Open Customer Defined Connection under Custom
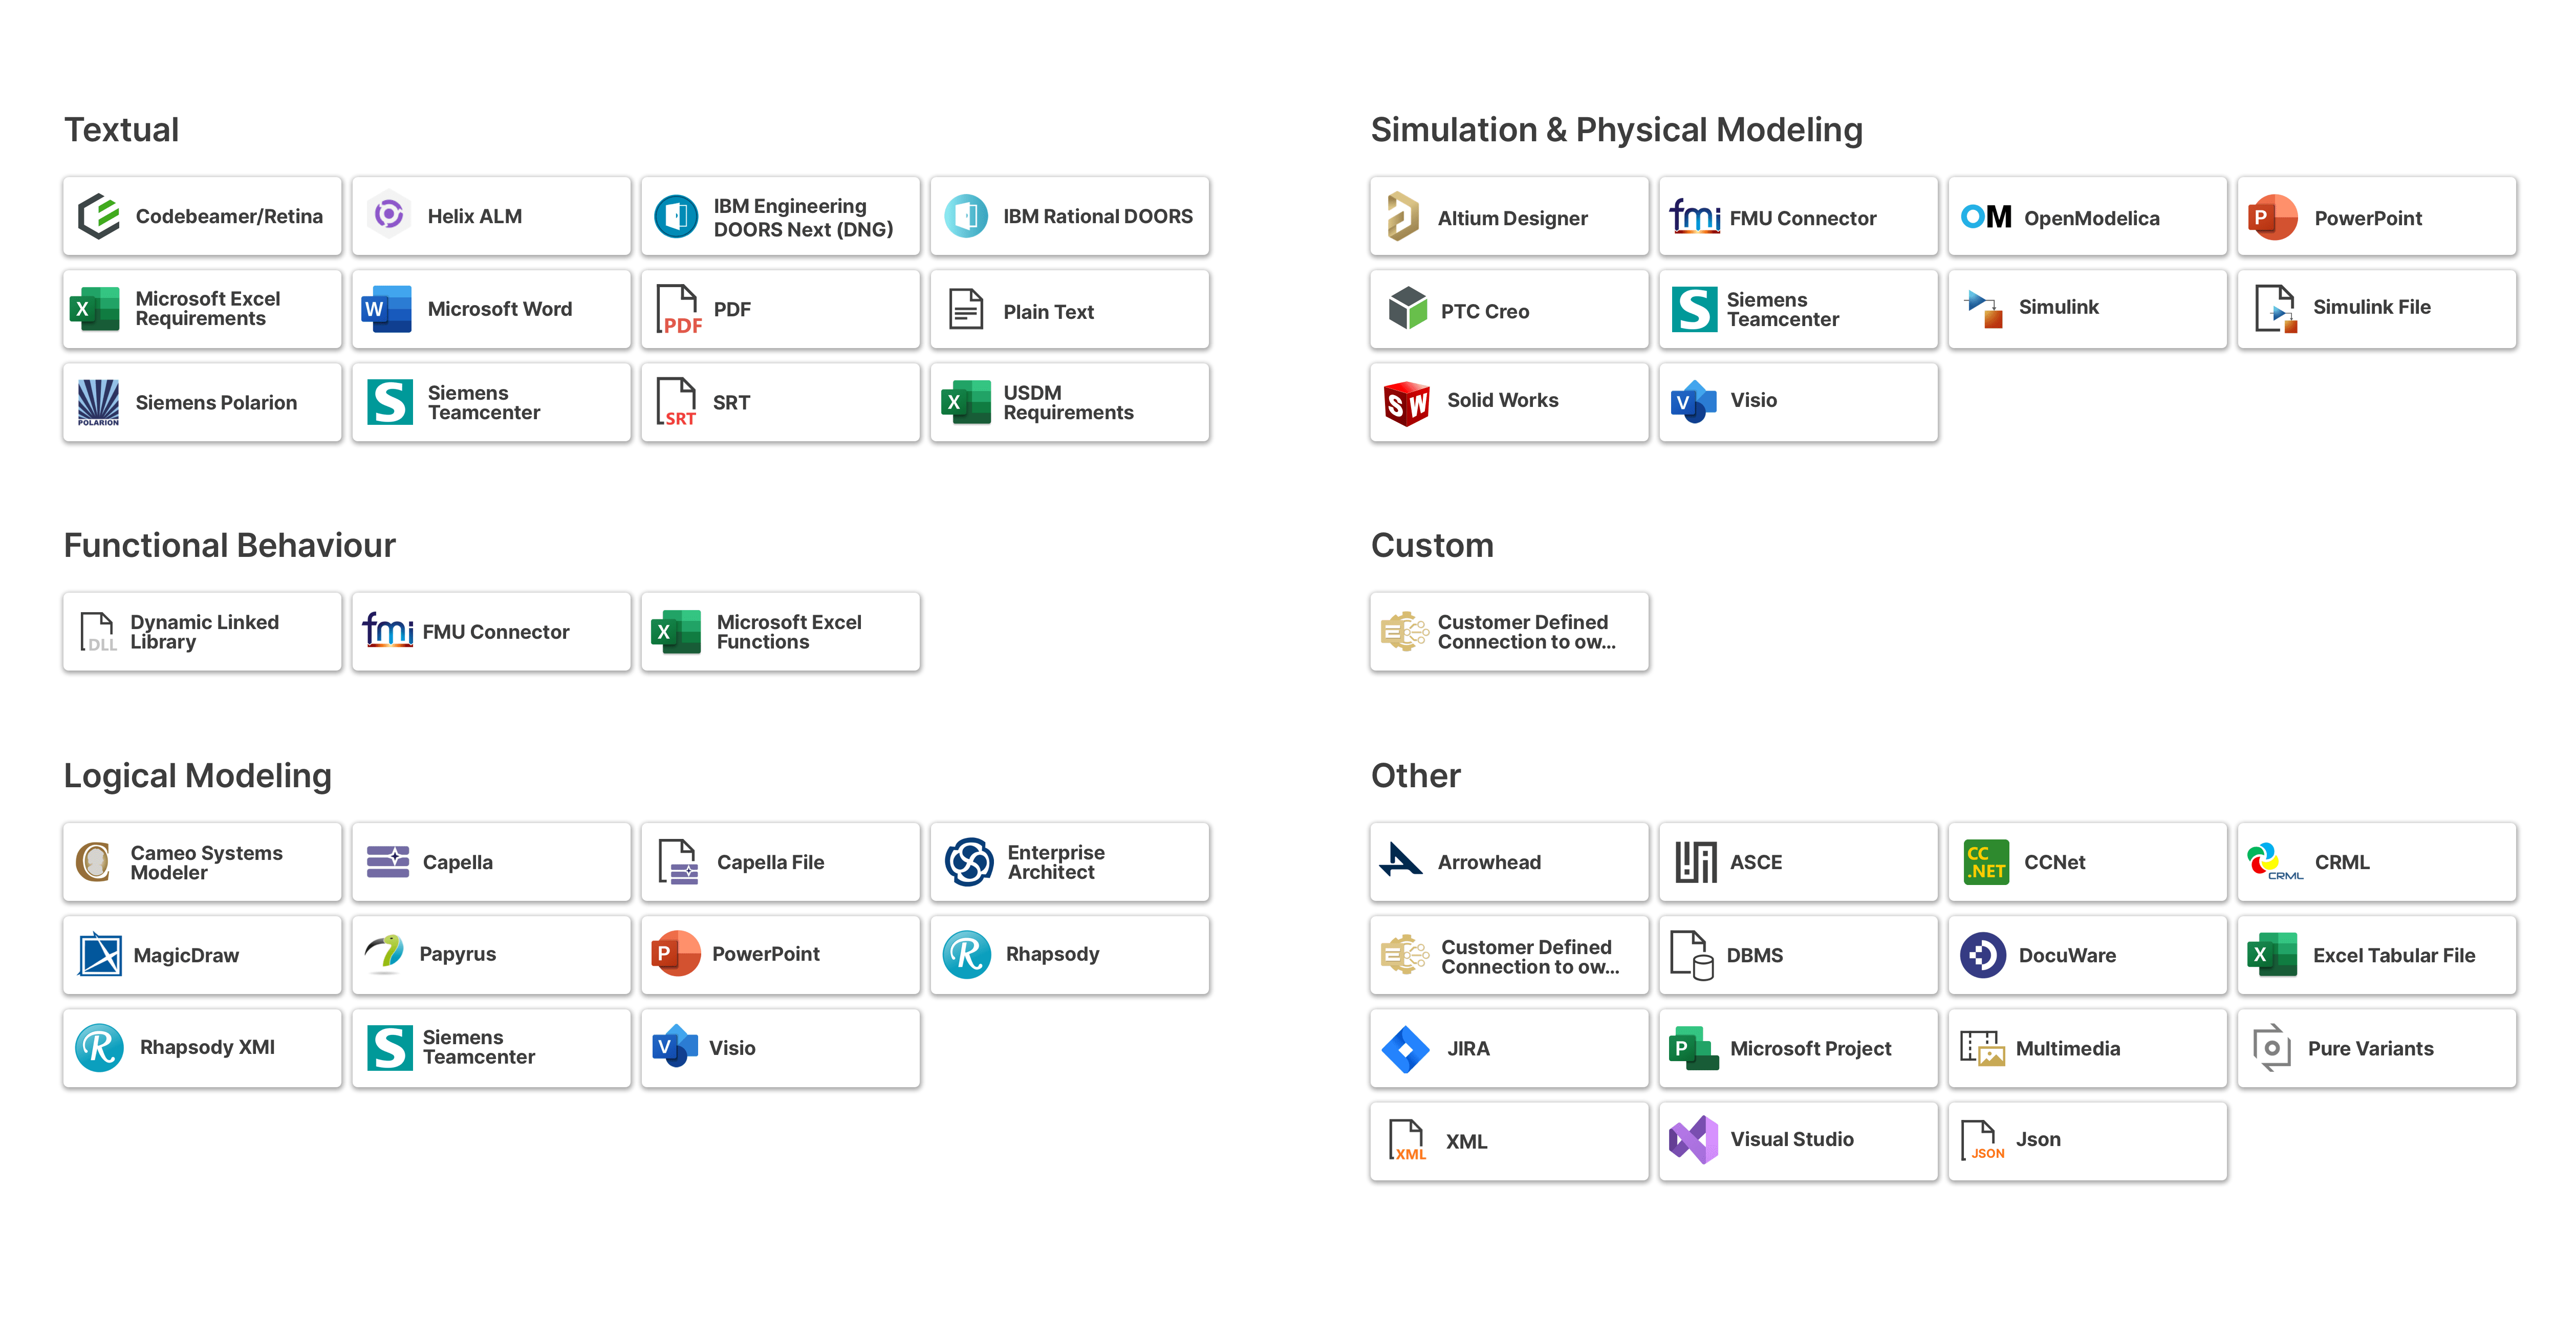The height and width of the screenshot is (1317, 2576). 1509,631
